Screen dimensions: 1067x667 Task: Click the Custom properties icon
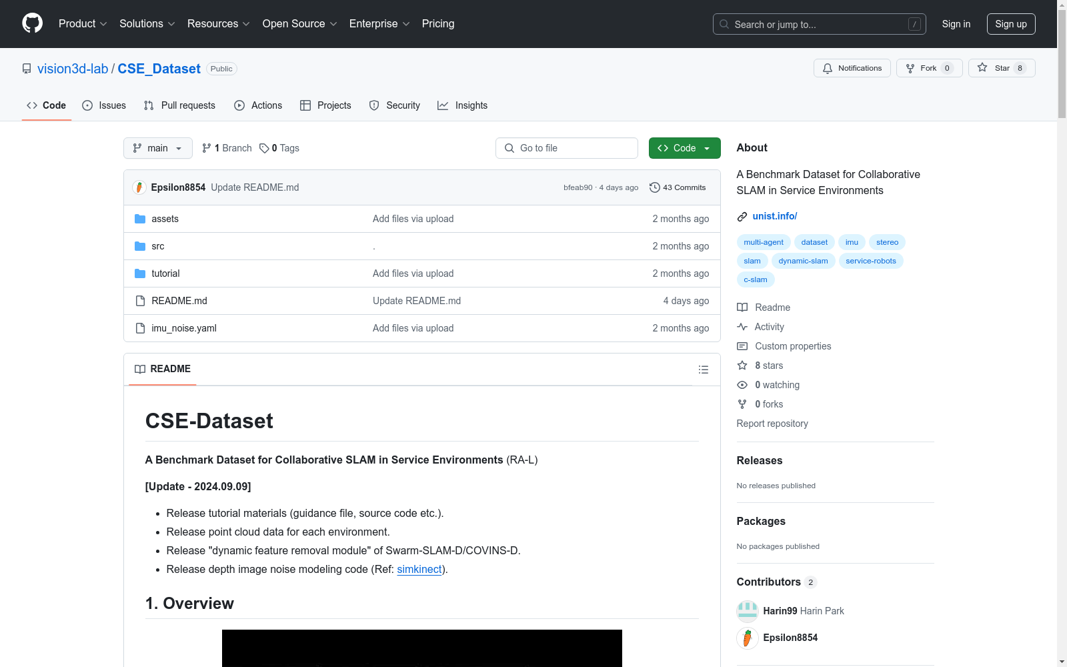tap(742, 346)
